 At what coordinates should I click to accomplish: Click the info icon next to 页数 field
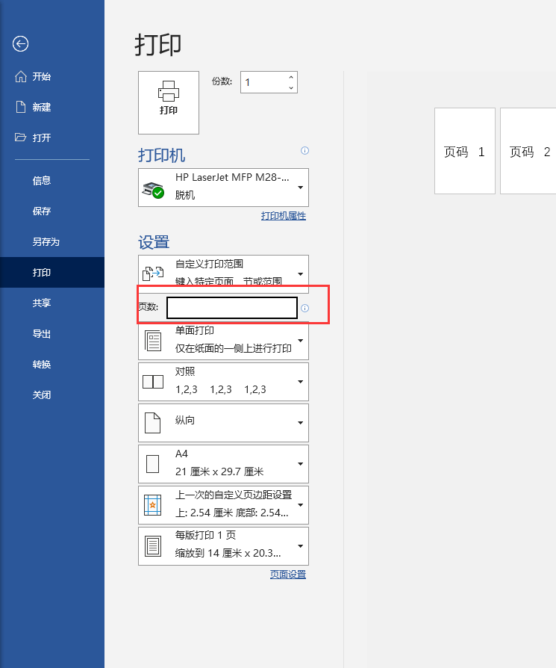pos(304,308)
